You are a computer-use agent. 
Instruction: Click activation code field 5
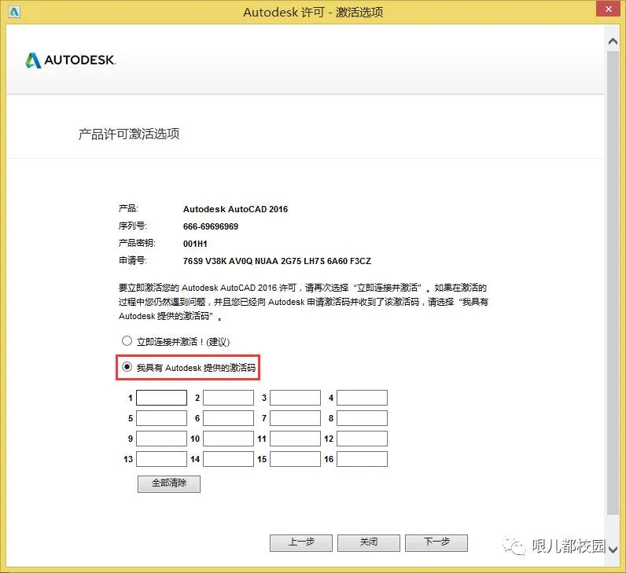(162, 418)
